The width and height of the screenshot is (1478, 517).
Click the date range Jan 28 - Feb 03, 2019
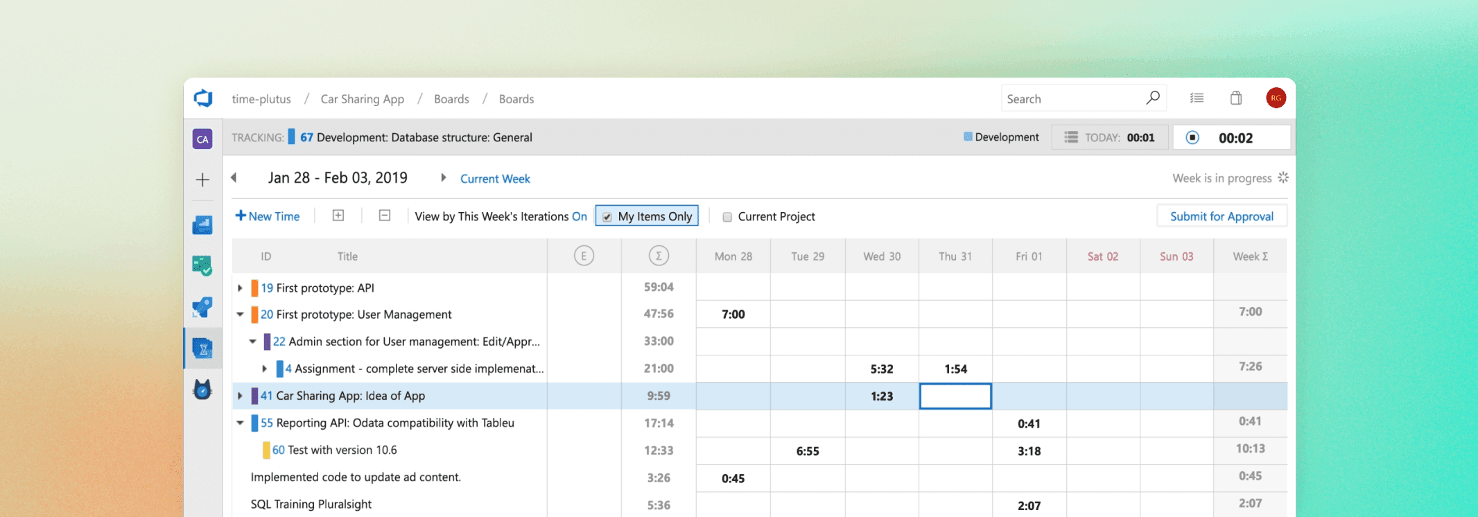(338, 177)
